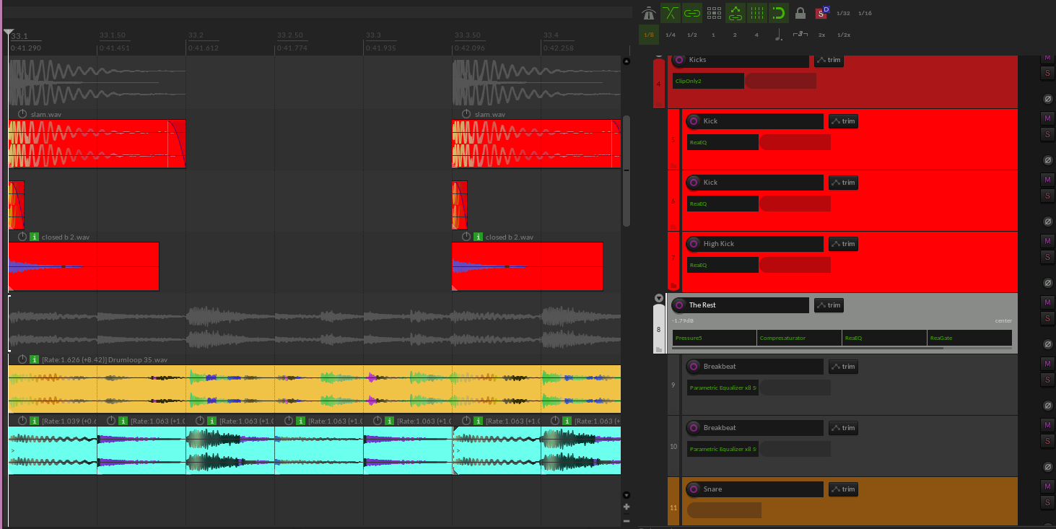Mute The Rest track
The width and height of the screenshot is (1056, 529).
click(x=1047, y=302)
